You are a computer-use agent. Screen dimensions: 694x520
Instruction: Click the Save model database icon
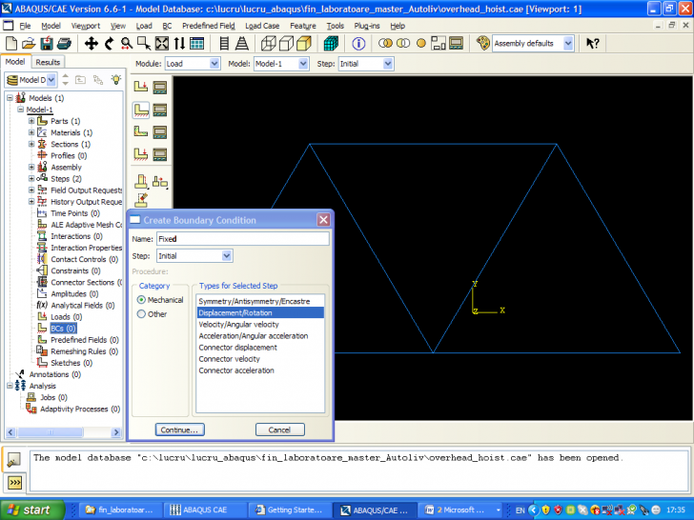pyautogui.click(x=47, y=43)
